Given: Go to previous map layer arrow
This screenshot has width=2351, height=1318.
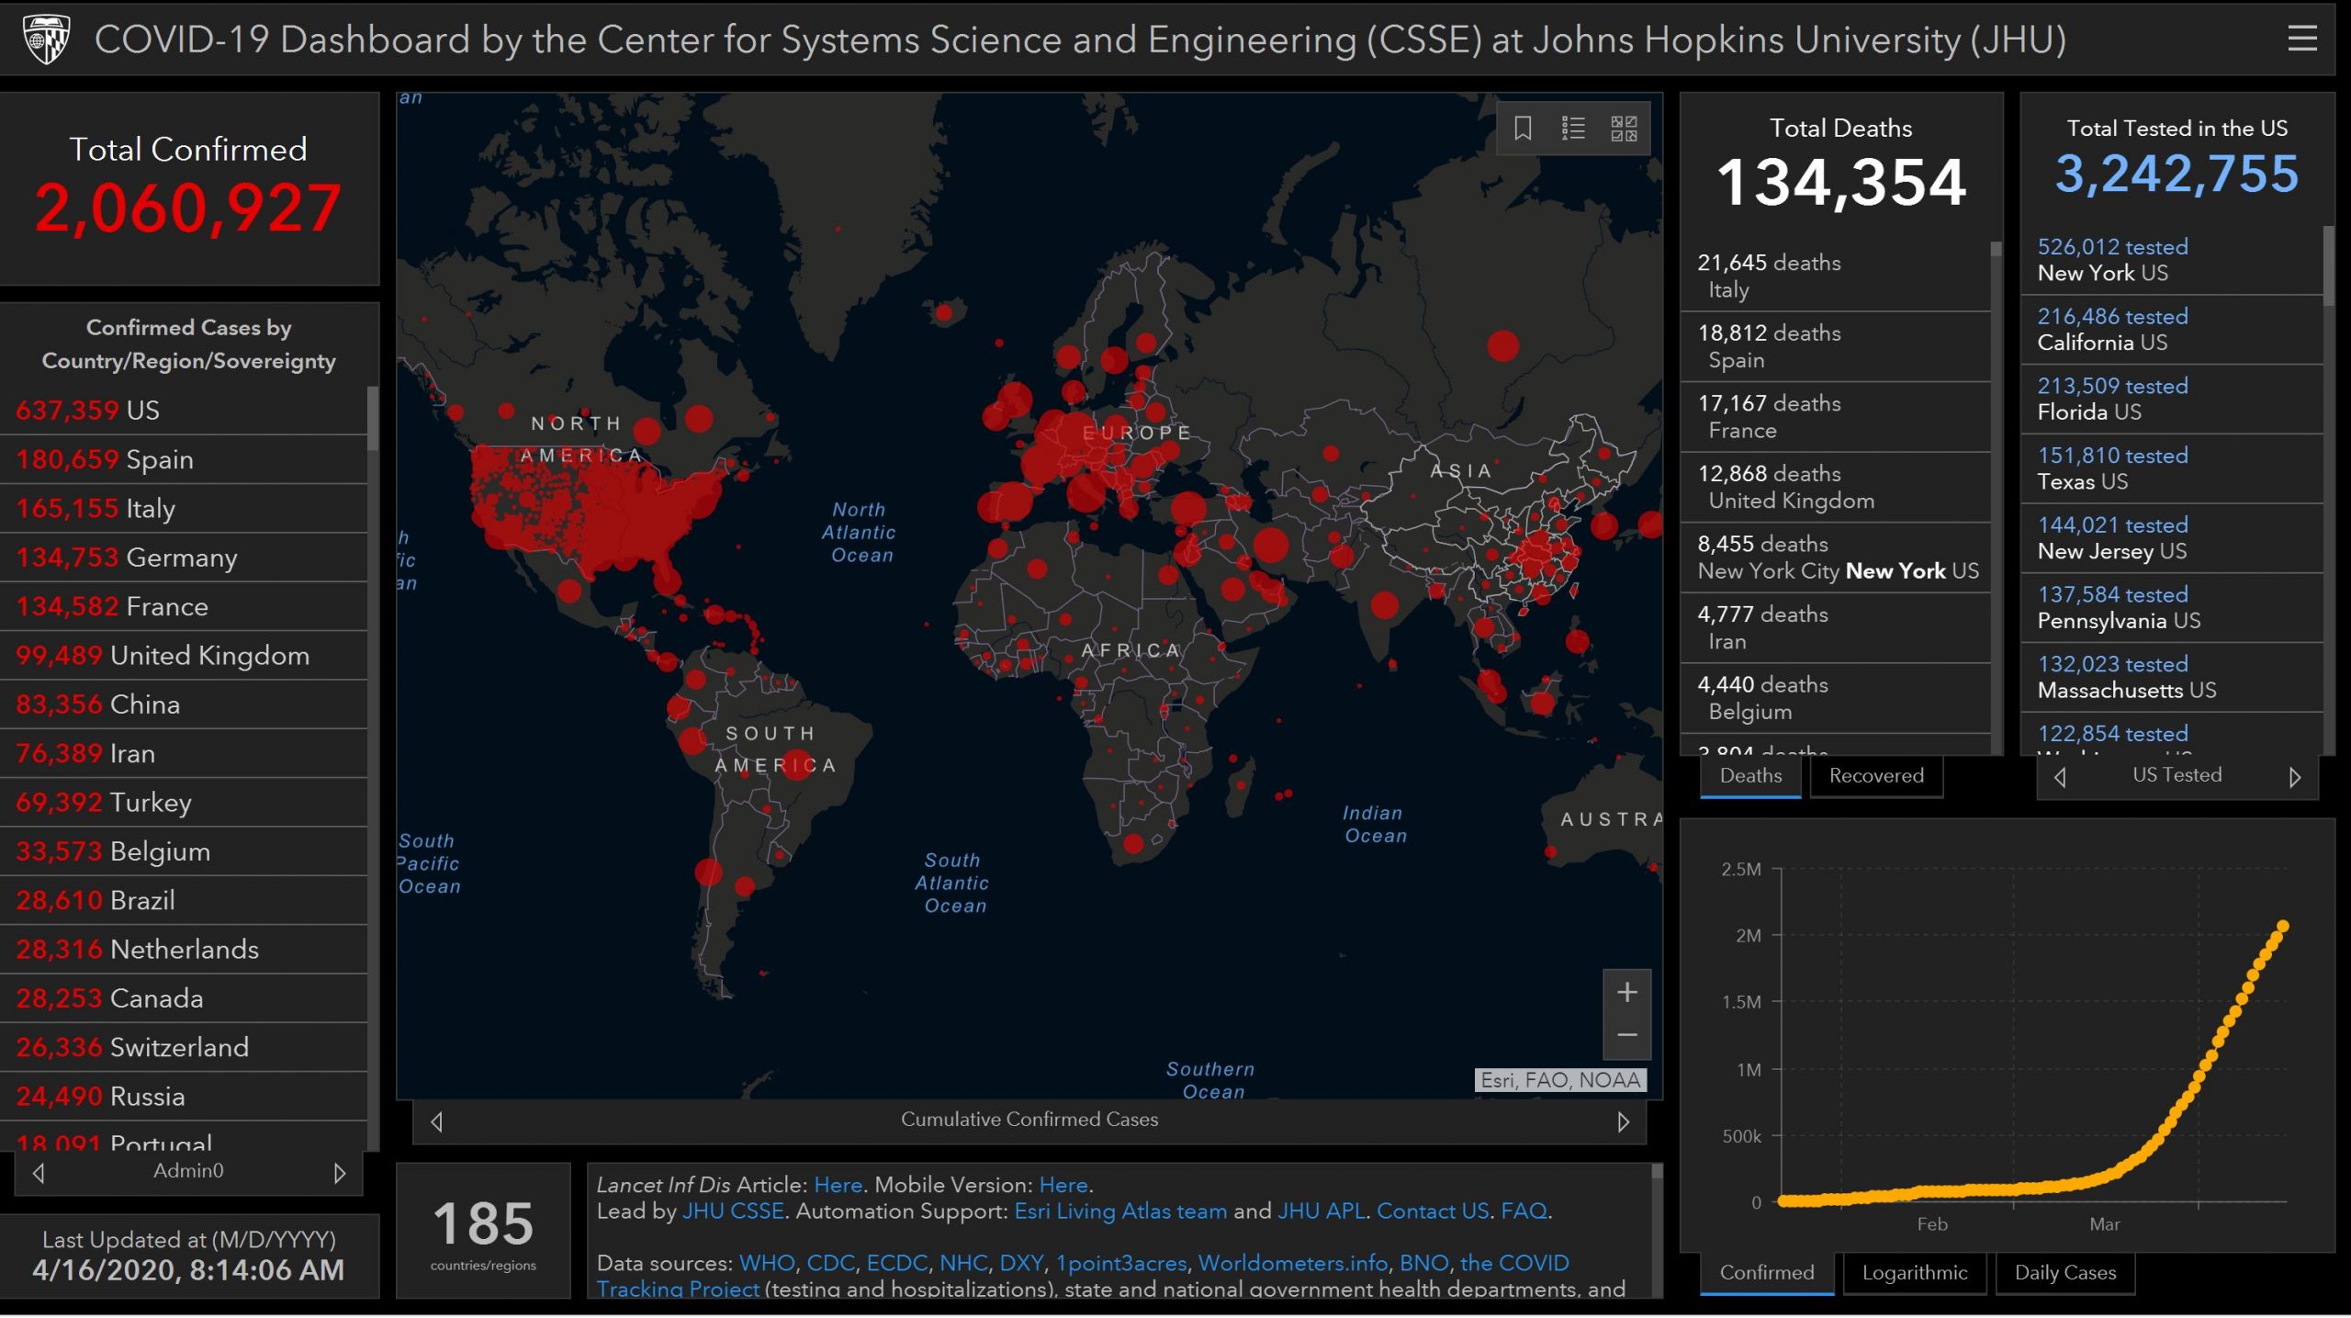Looking at the screenshot, I should [437, 1121].
